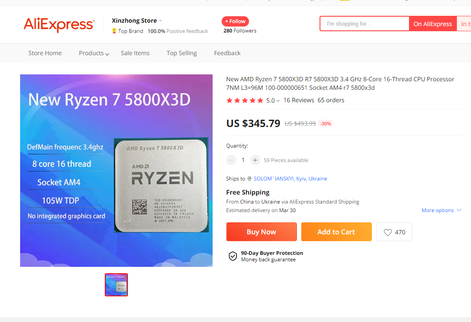Follow the Xinzhong Store
Screen dimensions: 471x322
pyautogui.click(x=235, y=21)
